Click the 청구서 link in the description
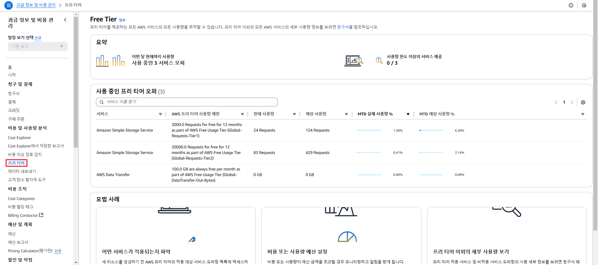The image size is (598, 265). (x=343, y=27)
